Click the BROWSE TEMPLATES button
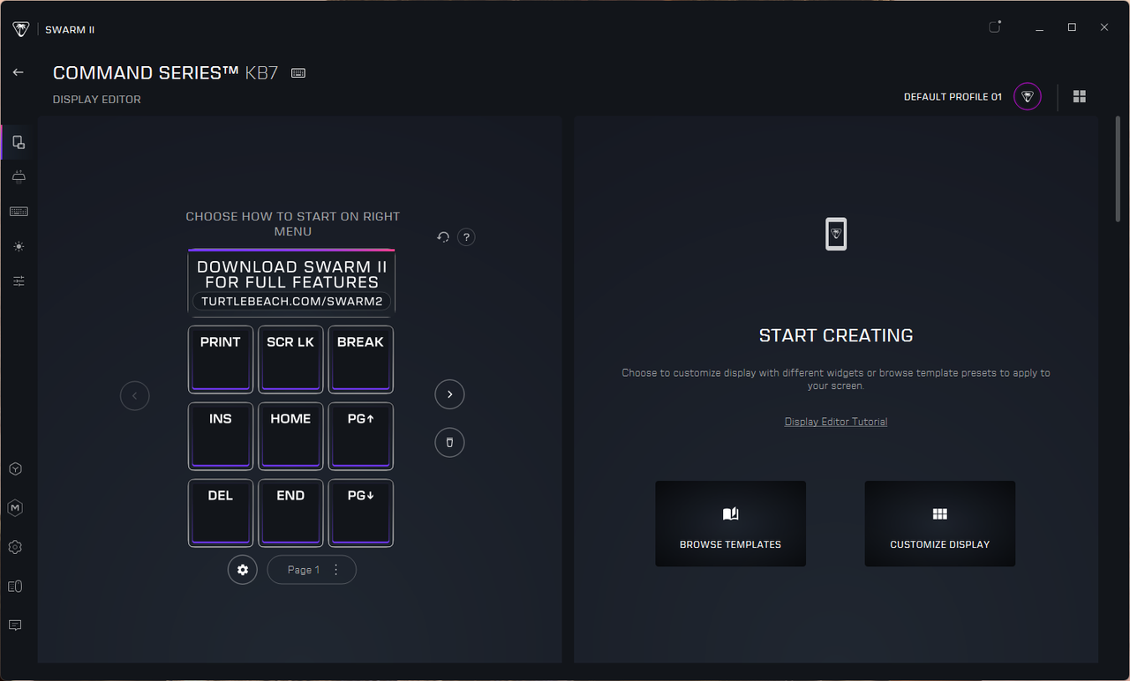The height and width of the screenshot is (681, 1130). pyautogui.click(x=731, y=524)
